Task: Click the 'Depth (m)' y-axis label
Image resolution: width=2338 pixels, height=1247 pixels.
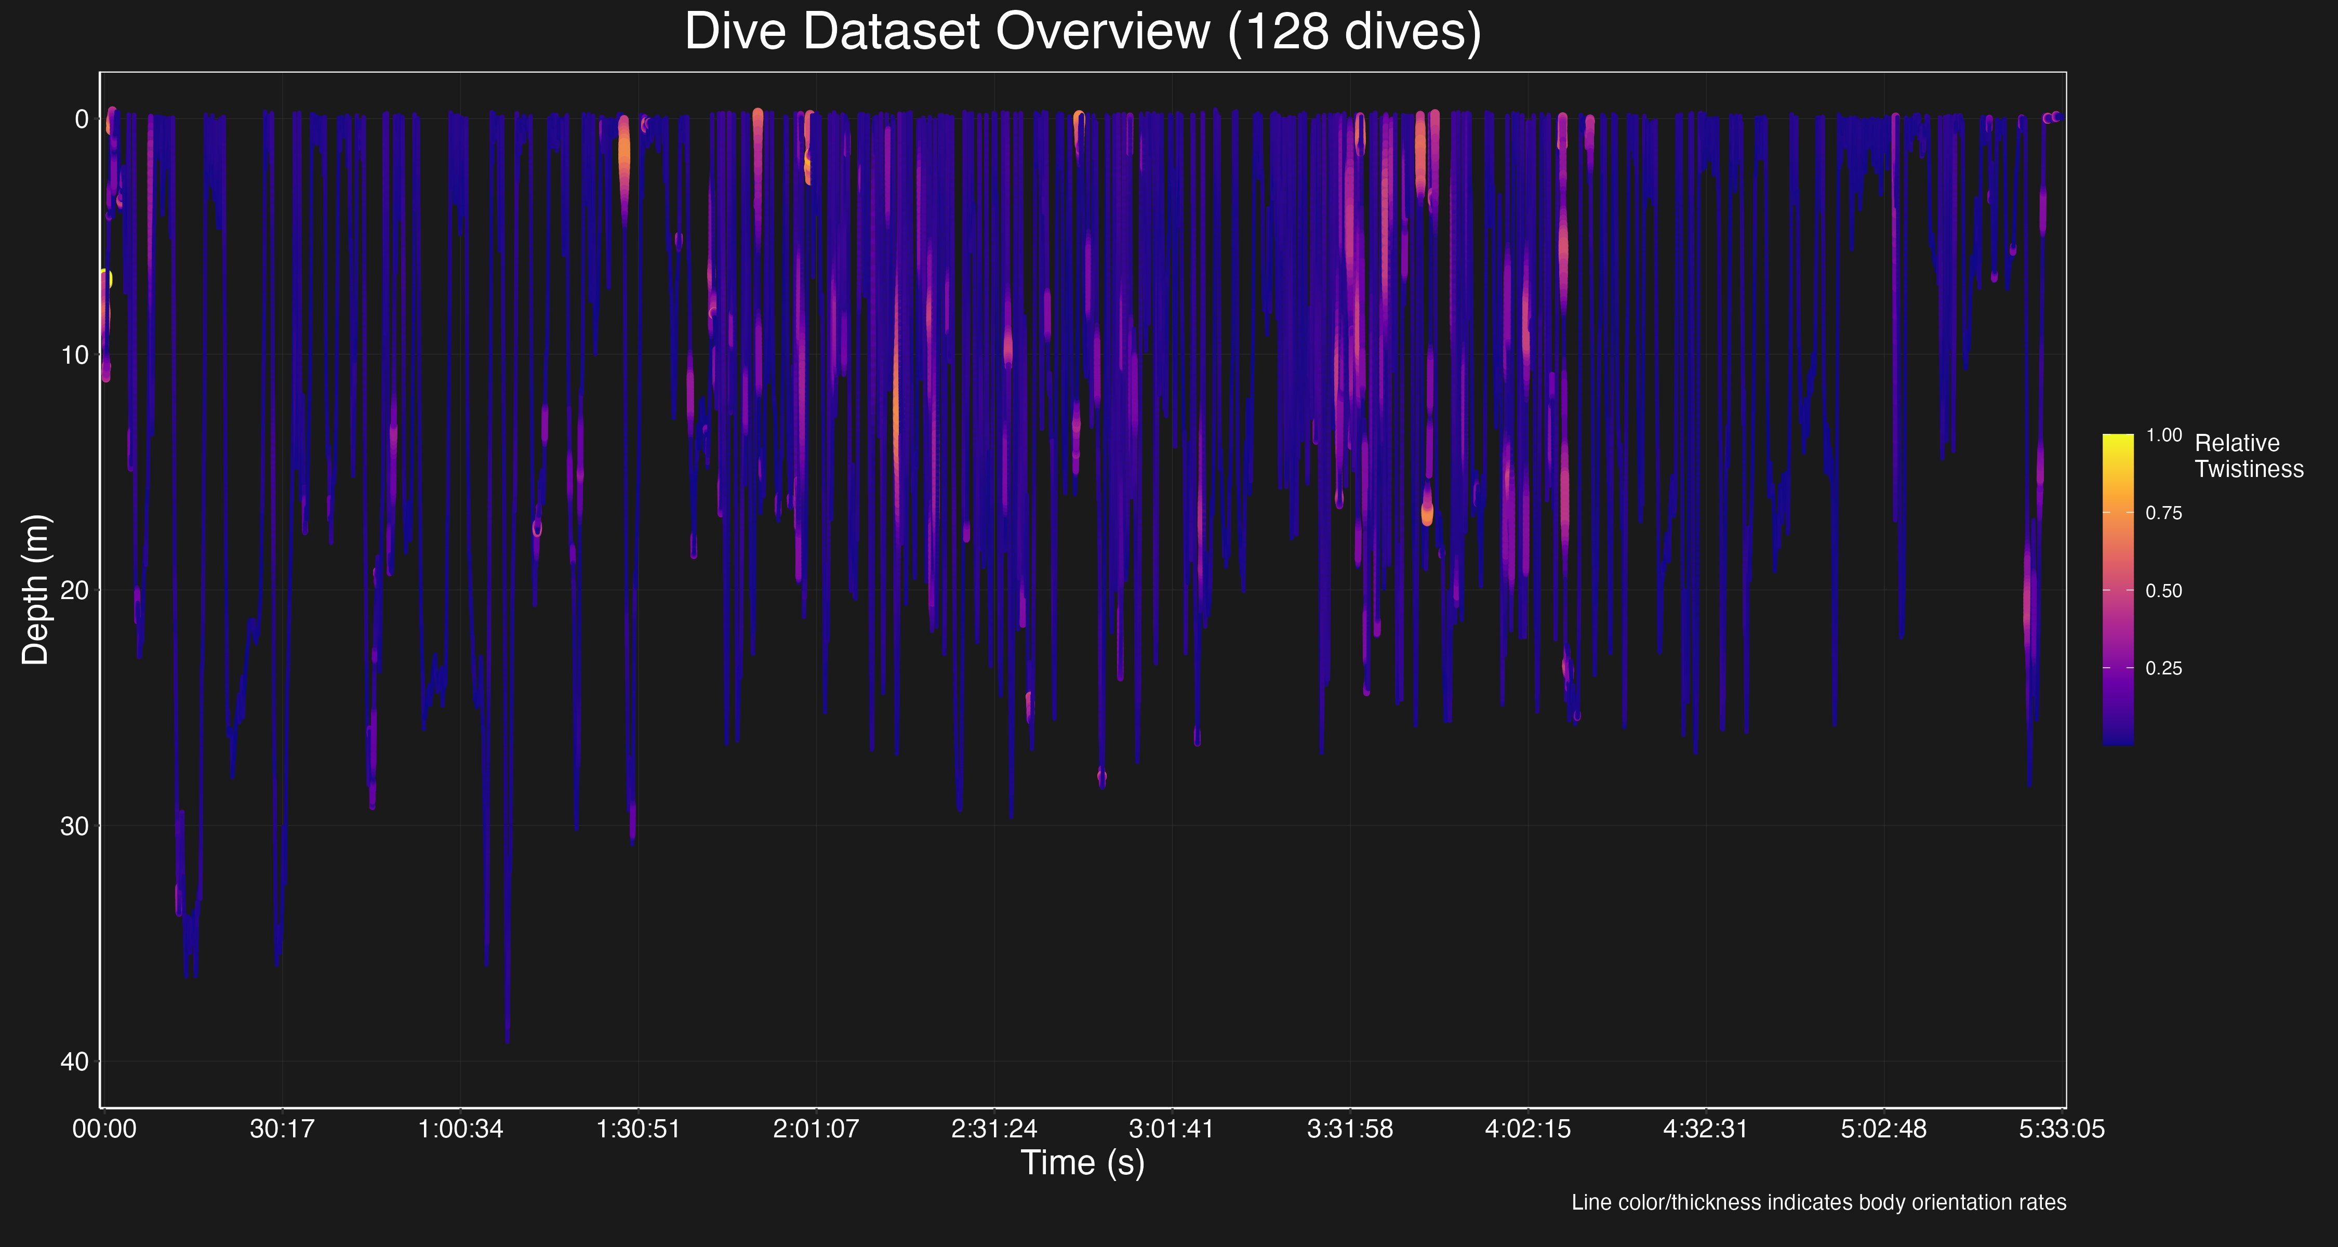Action: pos(35,590)
